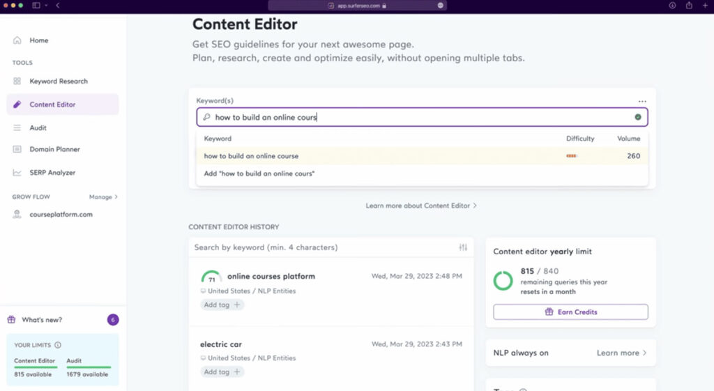This screenshot has height=391, width=714.
Task: Click the gift icon in Earn Credits
Action: 549,312
